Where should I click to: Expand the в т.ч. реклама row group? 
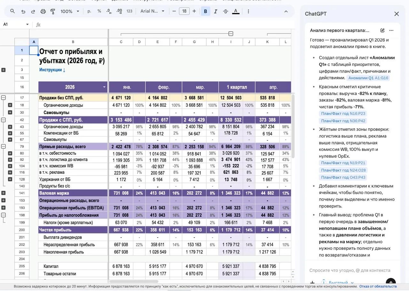[x=10, y=173]
